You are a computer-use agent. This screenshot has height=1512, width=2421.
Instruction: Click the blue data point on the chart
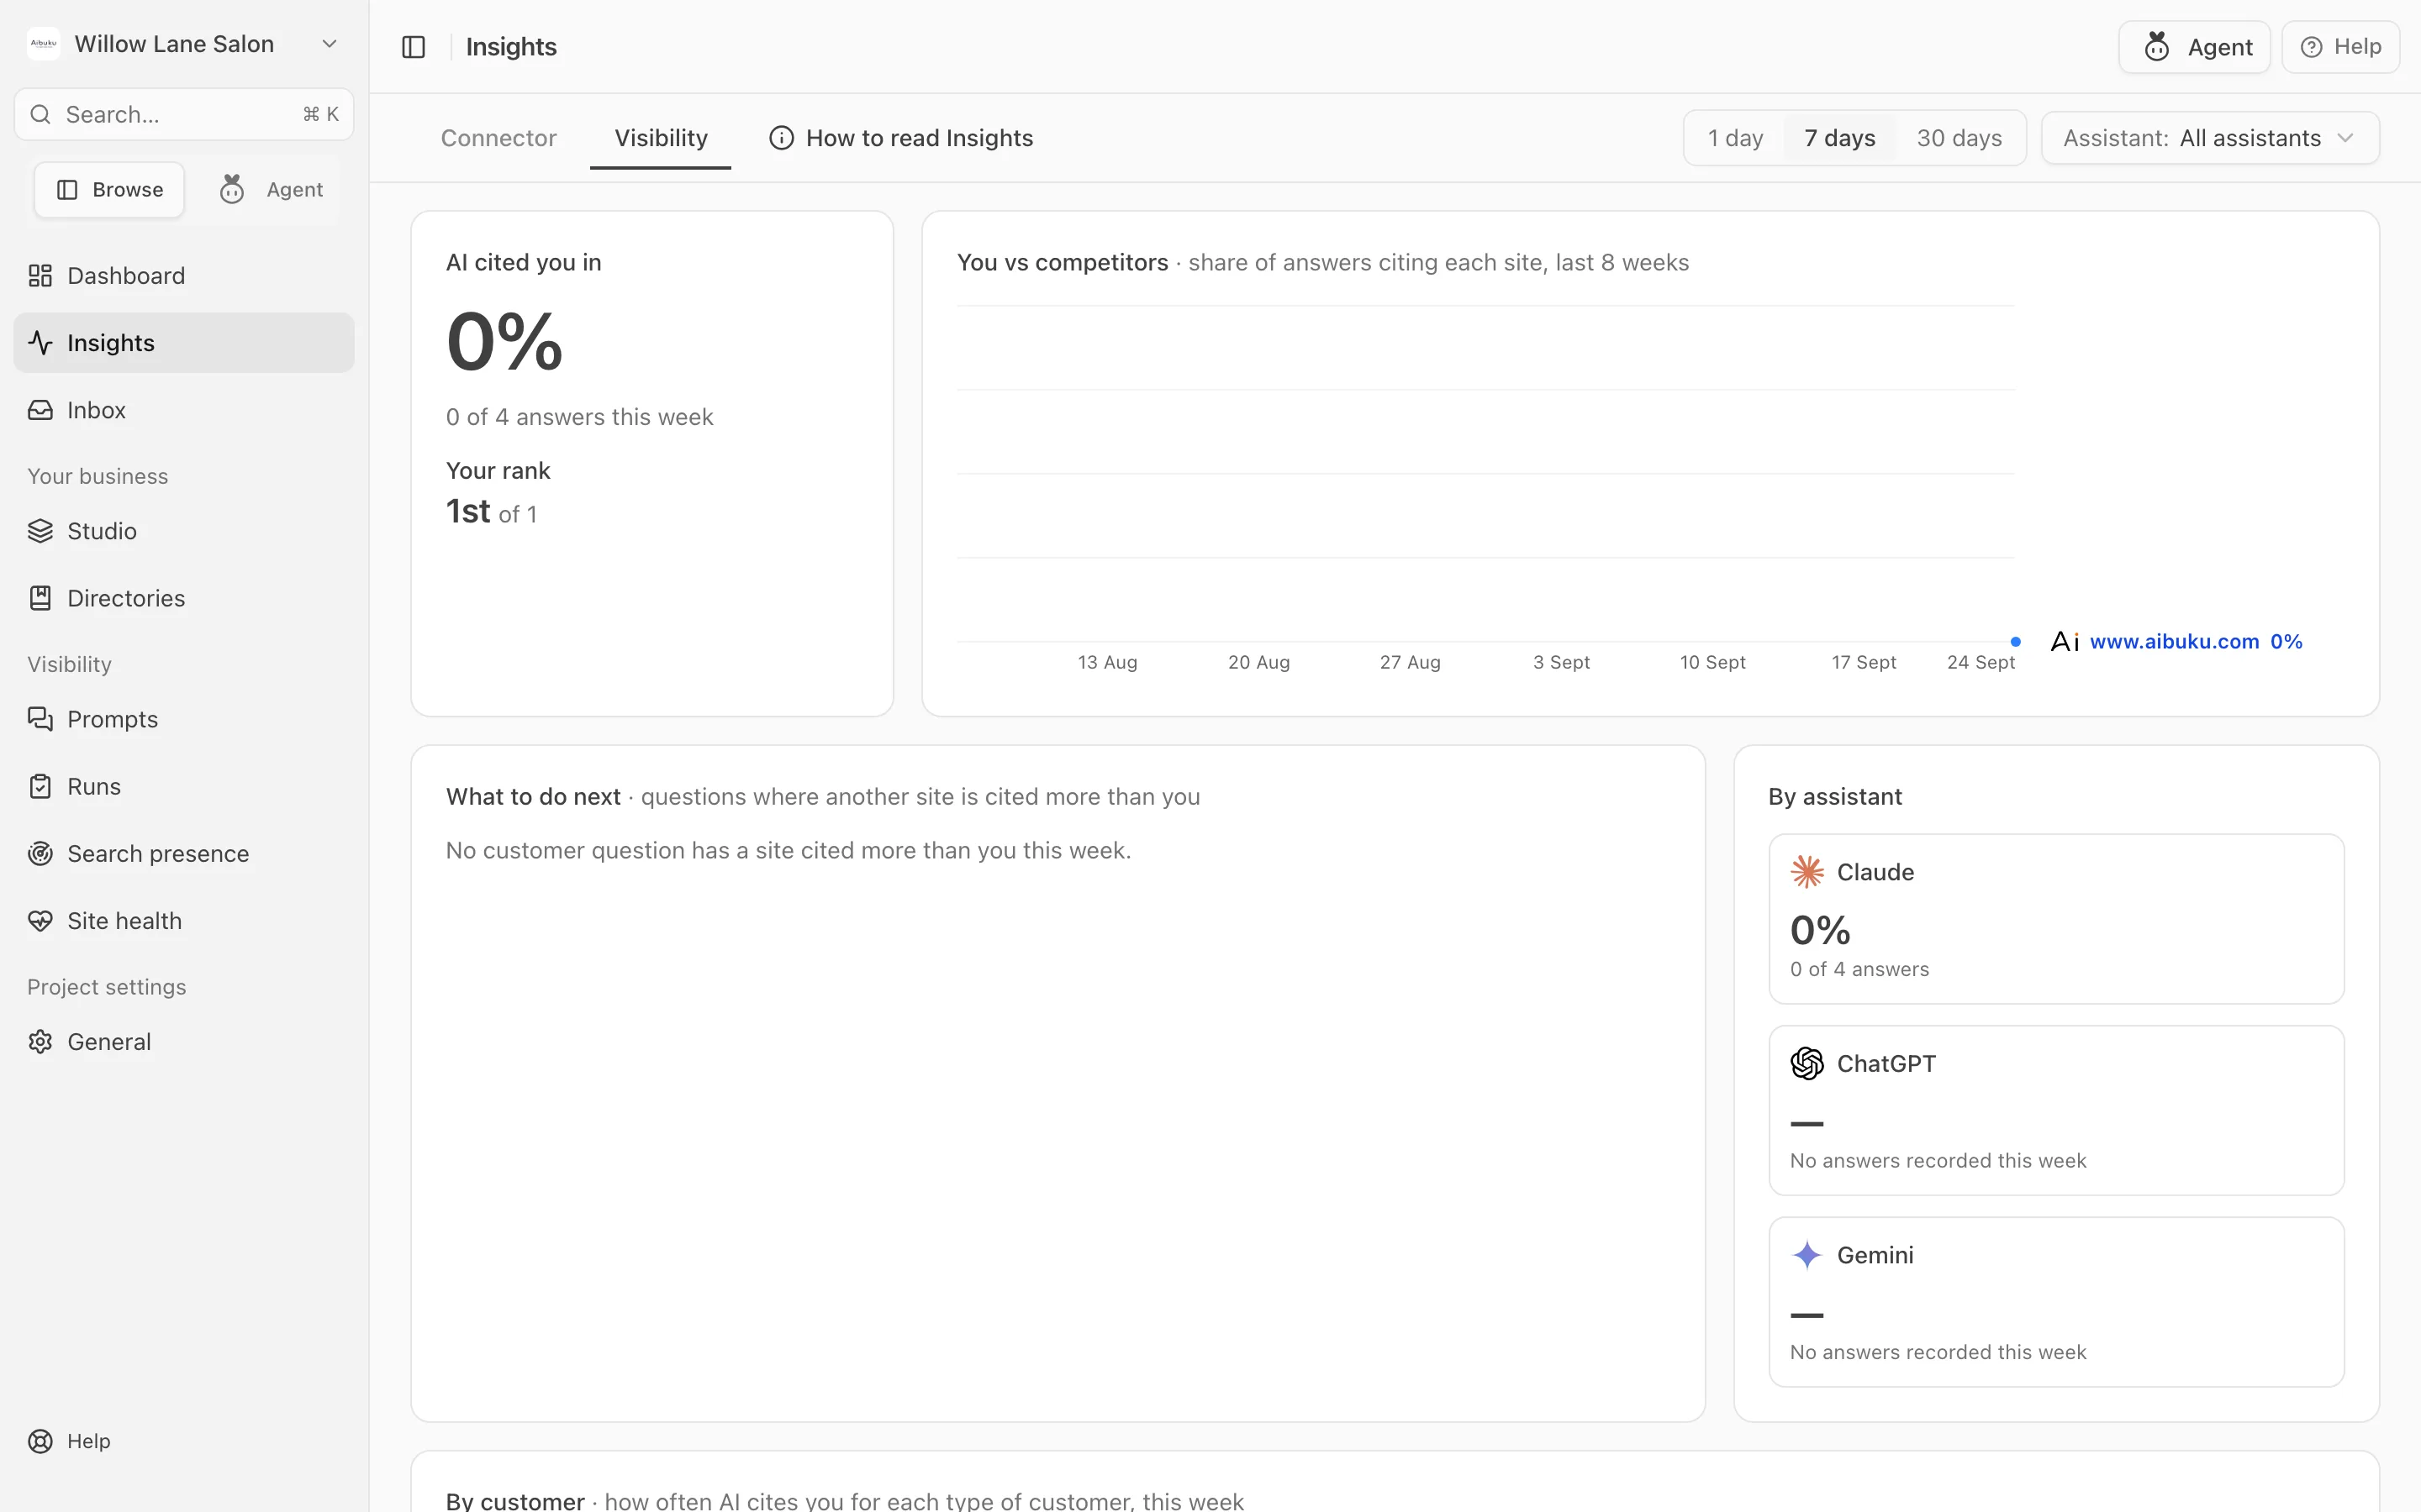(2016, 642)
